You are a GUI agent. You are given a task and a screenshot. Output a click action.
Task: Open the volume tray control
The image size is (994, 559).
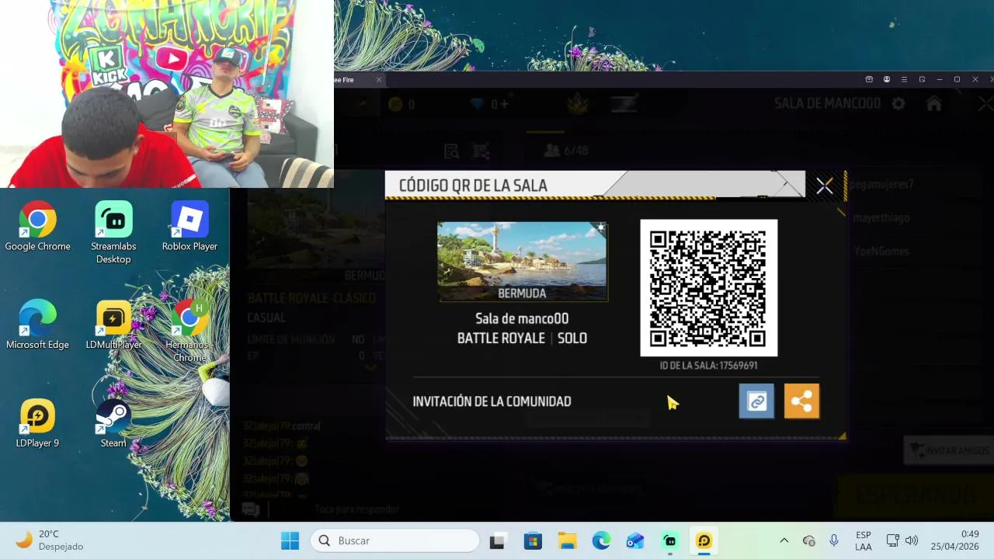pyautogui.click(x=912, y=540)
